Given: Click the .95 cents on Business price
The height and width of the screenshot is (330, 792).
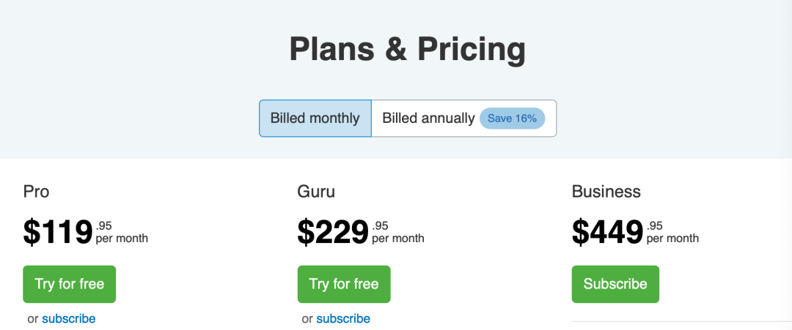Looking at the screenshot, I should click(x=655, y=225).
